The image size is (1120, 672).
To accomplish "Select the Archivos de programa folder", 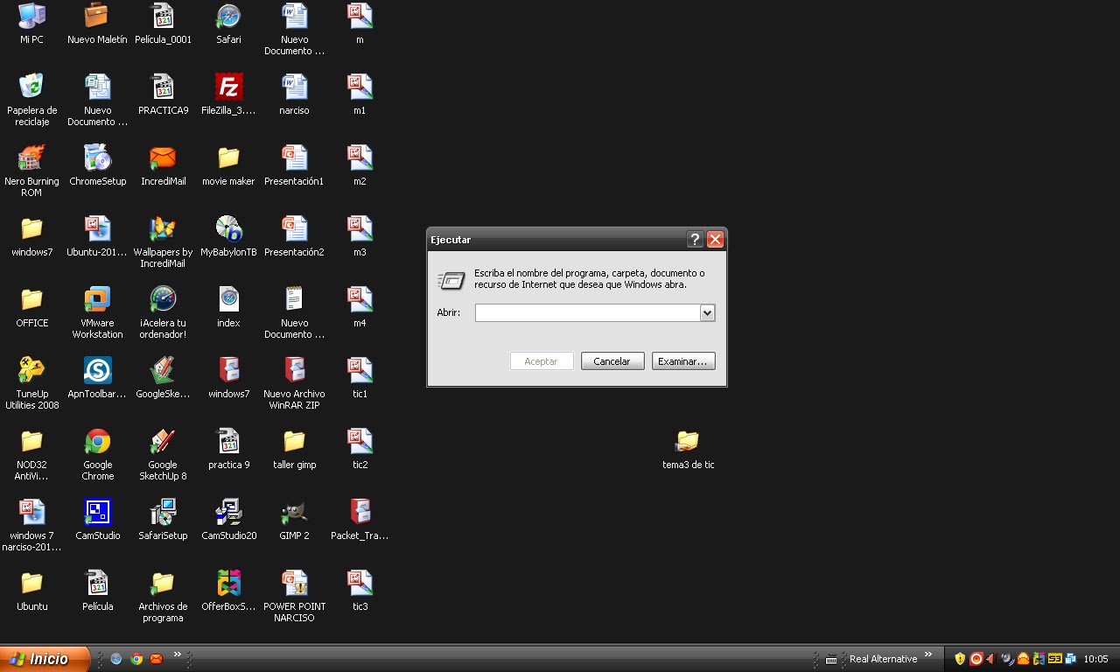I will (x=163, y=596).
